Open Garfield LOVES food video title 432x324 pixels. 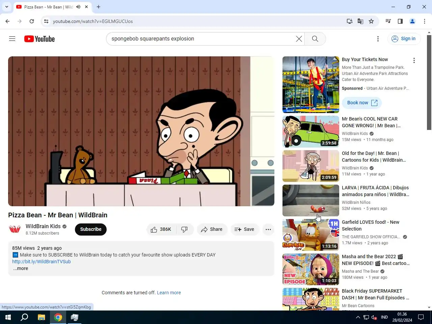(371, 225)
